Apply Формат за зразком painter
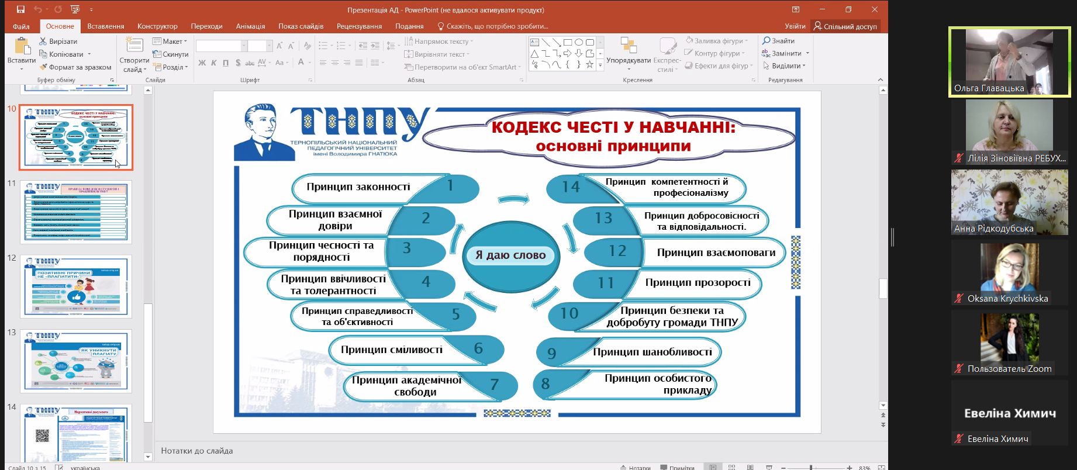 pos(75,67)
